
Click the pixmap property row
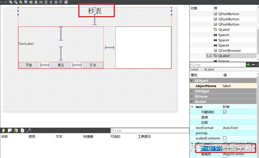click(x=223, y=133)
